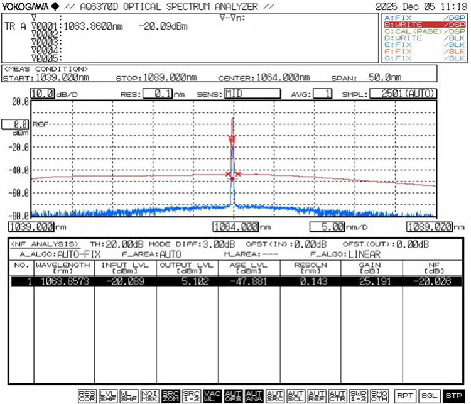This screenshot has width=471, height=404.
Task: Click the AUT SRC status indicator
Action: click(x=275, y=396)
